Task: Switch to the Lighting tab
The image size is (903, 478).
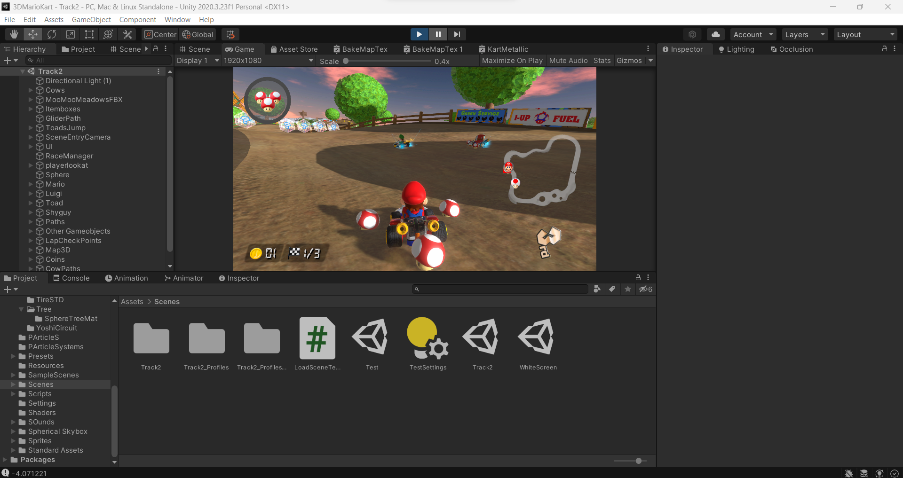Action: coord(736,49)
